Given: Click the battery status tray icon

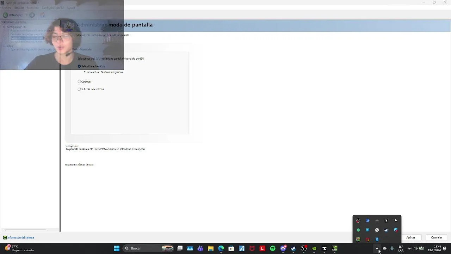Looking at the screenshot, I should (x=421, y=248).
